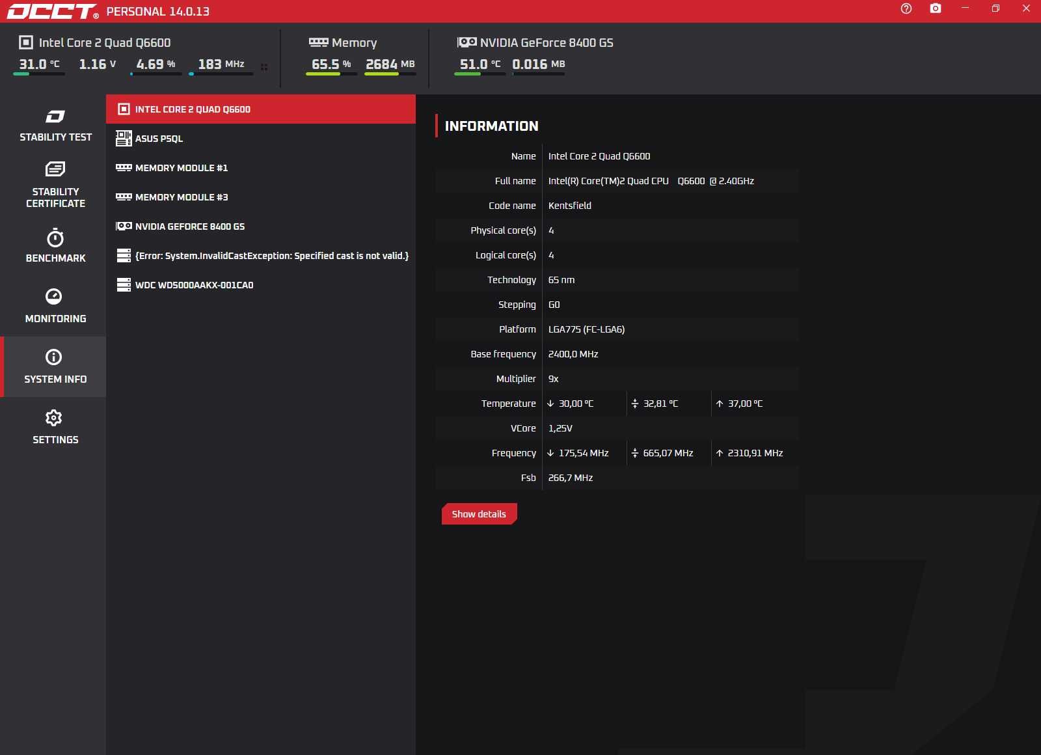This screenshot has width=1041, height=755.
Task: Click the VCore value 1,25V
Action: [x=560, y=428]
